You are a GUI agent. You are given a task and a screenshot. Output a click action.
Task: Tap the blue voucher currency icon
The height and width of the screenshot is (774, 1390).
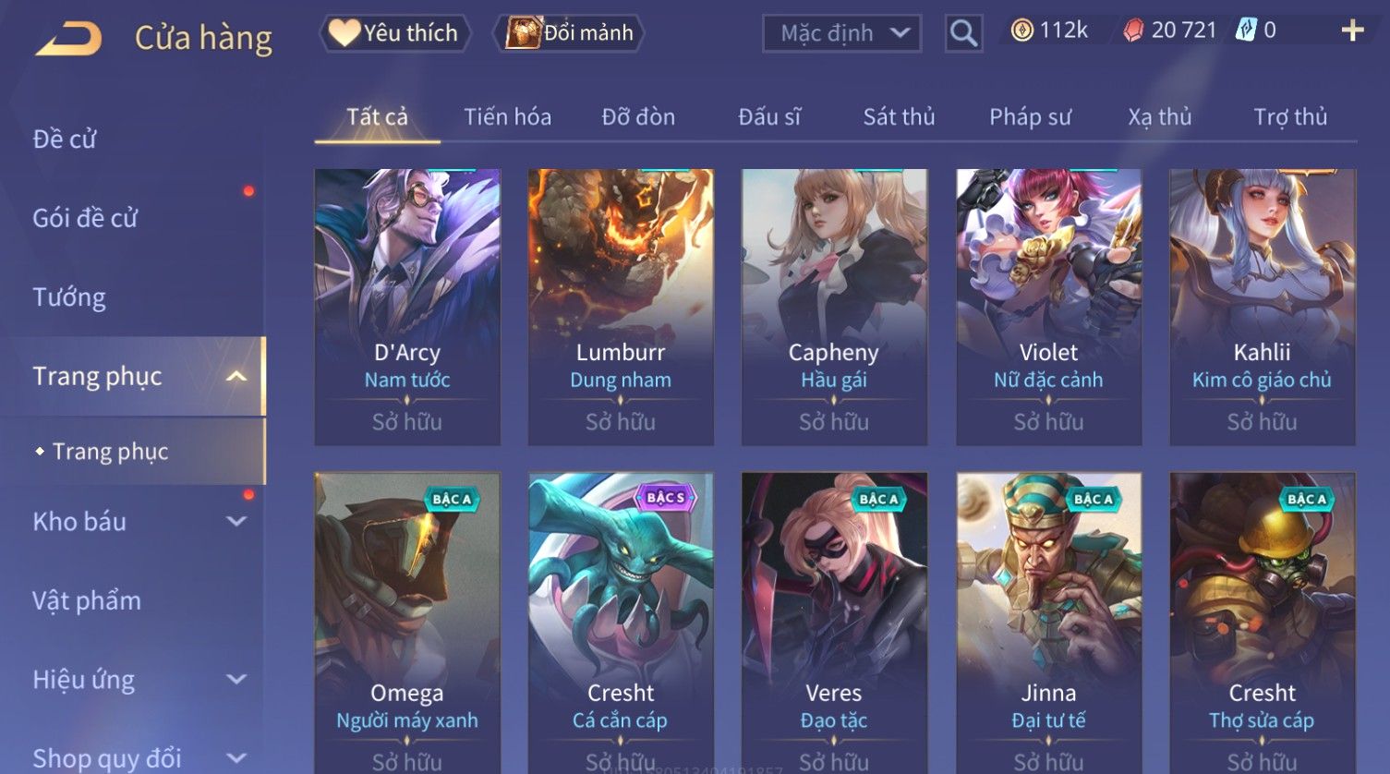coord(1246,30)
